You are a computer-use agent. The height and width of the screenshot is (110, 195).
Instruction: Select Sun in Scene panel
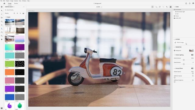(177, 14)
